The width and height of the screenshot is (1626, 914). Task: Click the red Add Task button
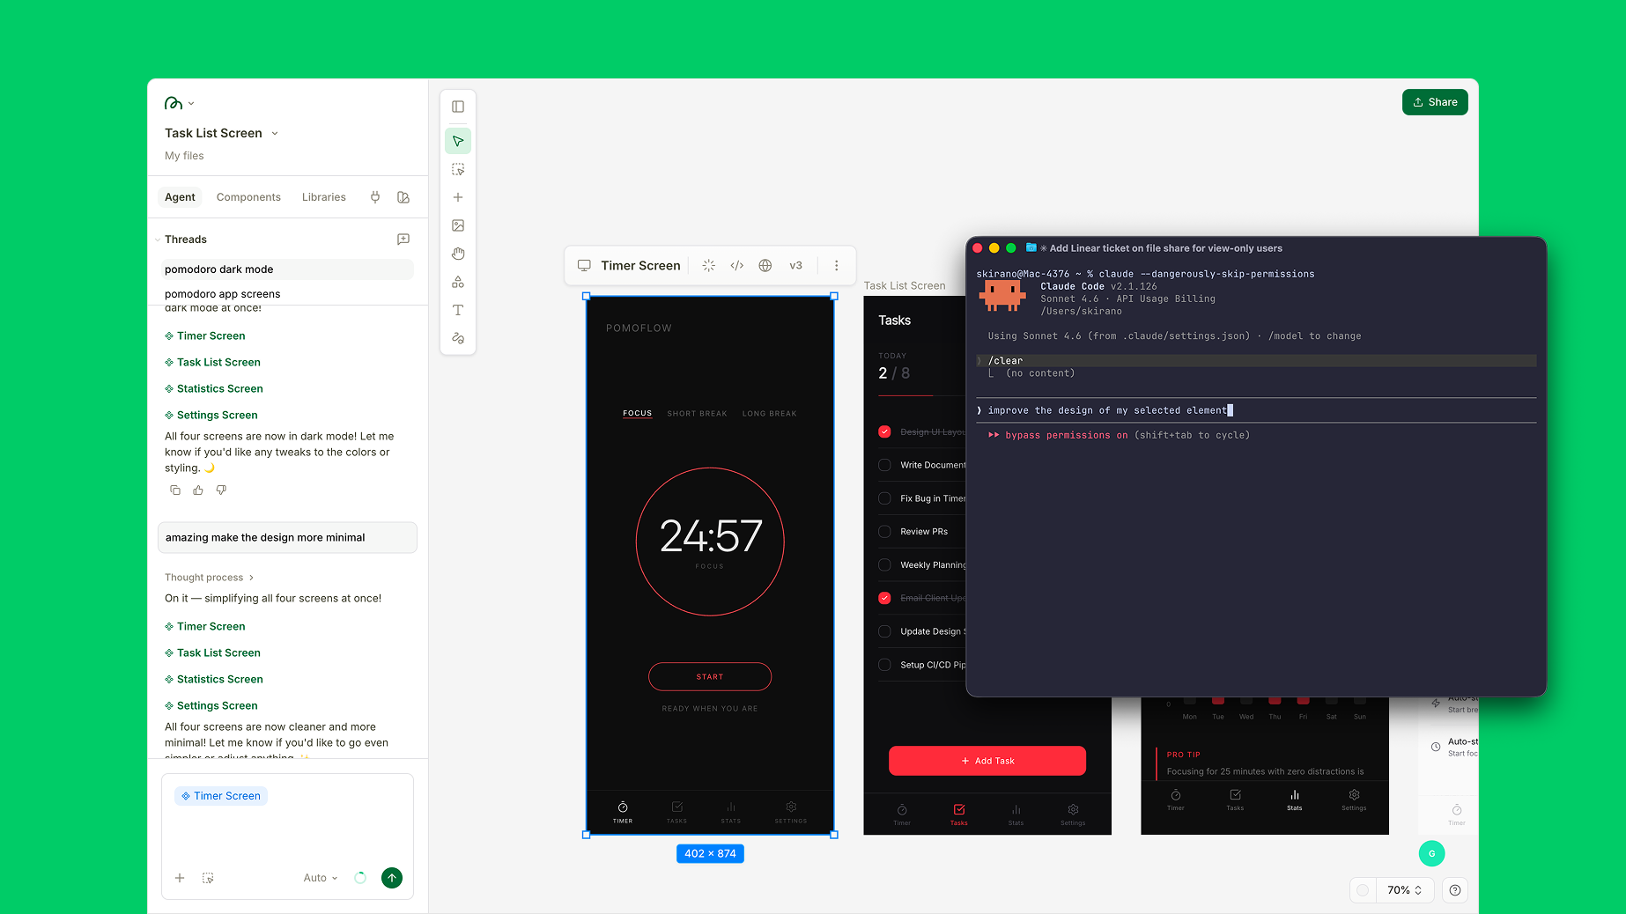(x=987, y=761)
